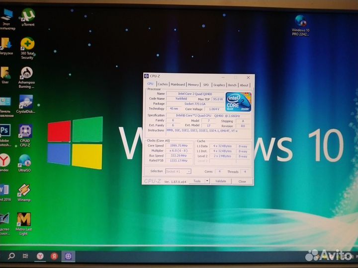Click the Rated FSB value 1333.17 MHz
358x268 pixels.
pyautogui.click(x=179, y=161)
